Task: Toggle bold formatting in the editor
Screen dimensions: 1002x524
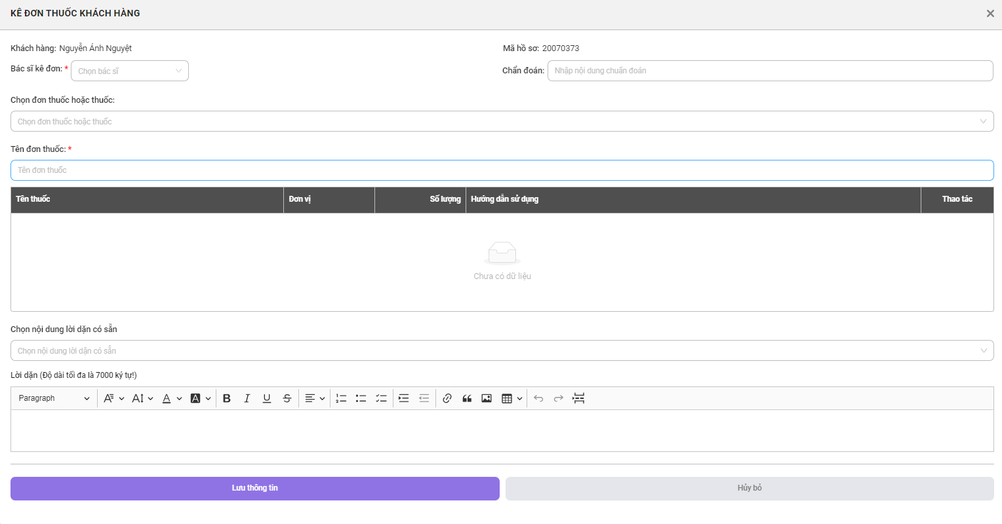Action: pyautogui.click(x=227, y=398)
